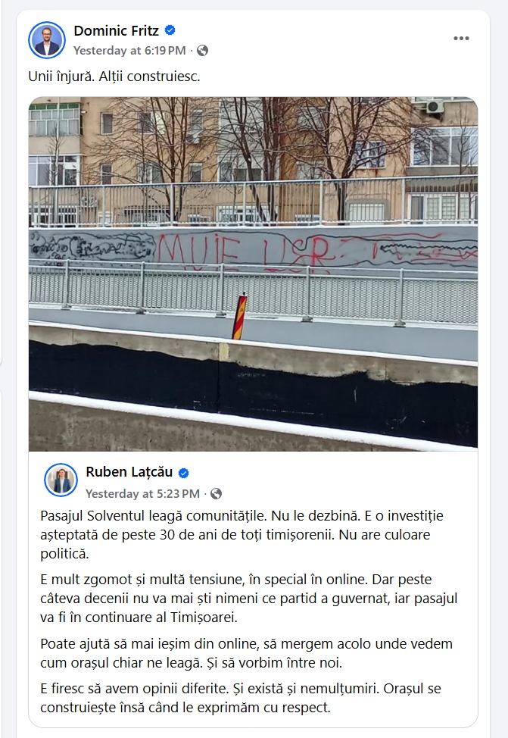508x738 pixels.
Task: Click the paragraph starting 'Pasajul Solventul'
Action: 242,535
